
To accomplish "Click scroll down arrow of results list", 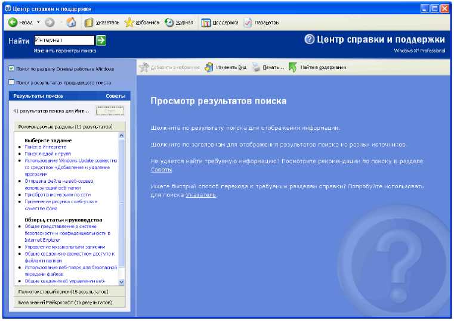I will click(122, 282).
